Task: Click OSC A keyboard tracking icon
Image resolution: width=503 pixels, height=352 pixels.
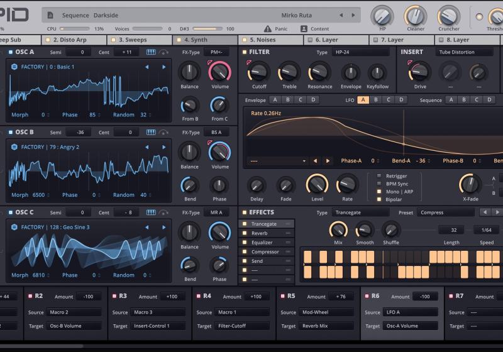Action: (x=151, y=52)
